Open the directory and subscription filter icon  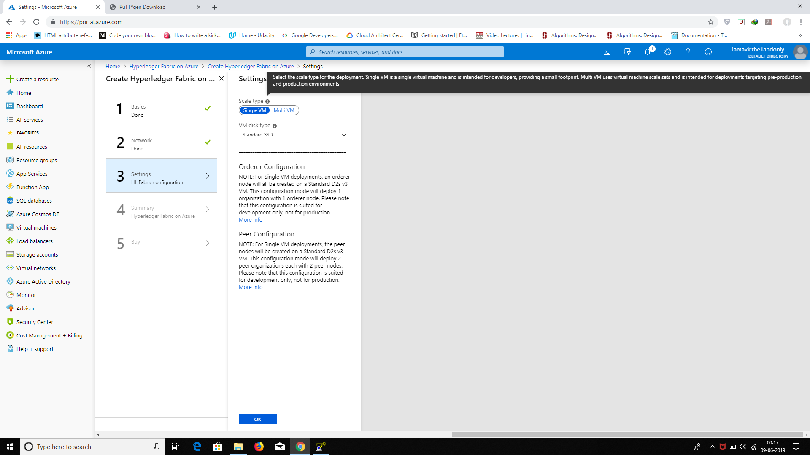[627, 52]
